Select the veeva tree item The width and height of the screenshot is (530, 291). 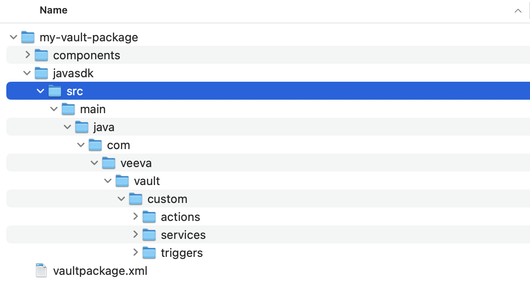point(136,163)
